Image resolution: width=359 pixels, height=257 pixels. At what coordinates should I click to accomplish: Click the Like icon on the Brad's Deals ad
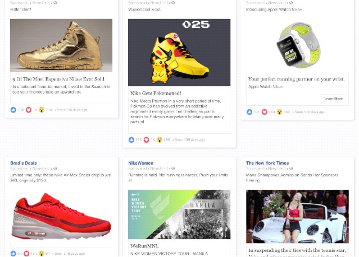click(x=13, y=254)
